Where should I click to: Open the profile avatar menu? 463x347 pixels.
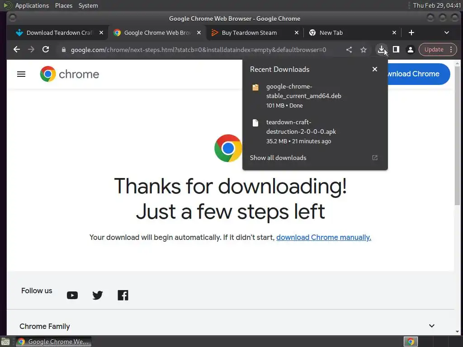tap(411, 50)
